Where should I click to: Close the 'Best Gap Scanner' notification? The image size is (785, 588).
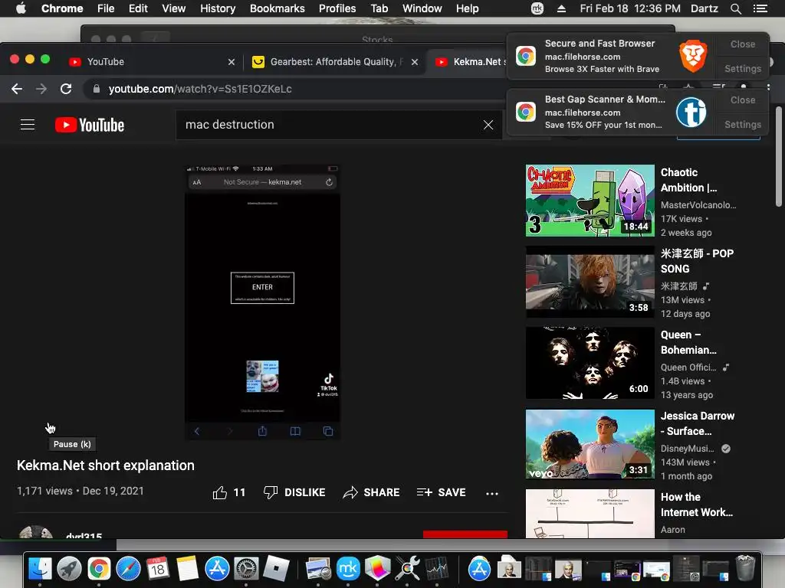coord(742,100)
